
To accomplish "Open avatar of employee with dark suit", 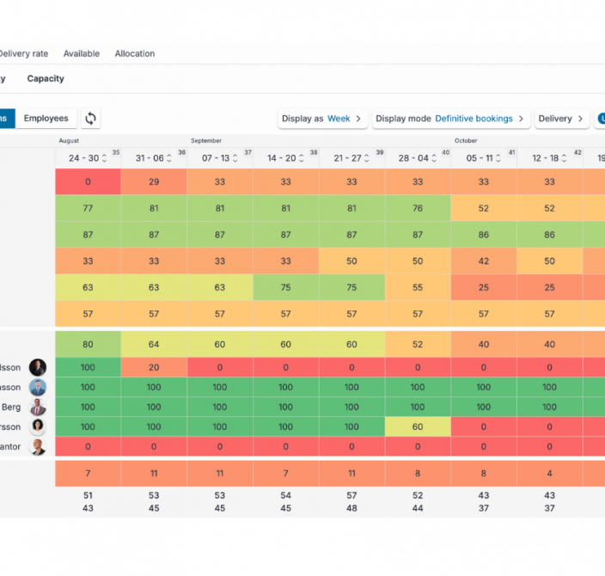I will tap(38, 367).
